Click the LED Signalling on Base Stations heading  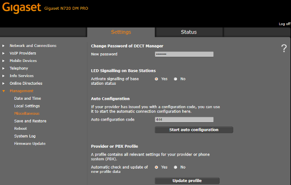point(123,71)
